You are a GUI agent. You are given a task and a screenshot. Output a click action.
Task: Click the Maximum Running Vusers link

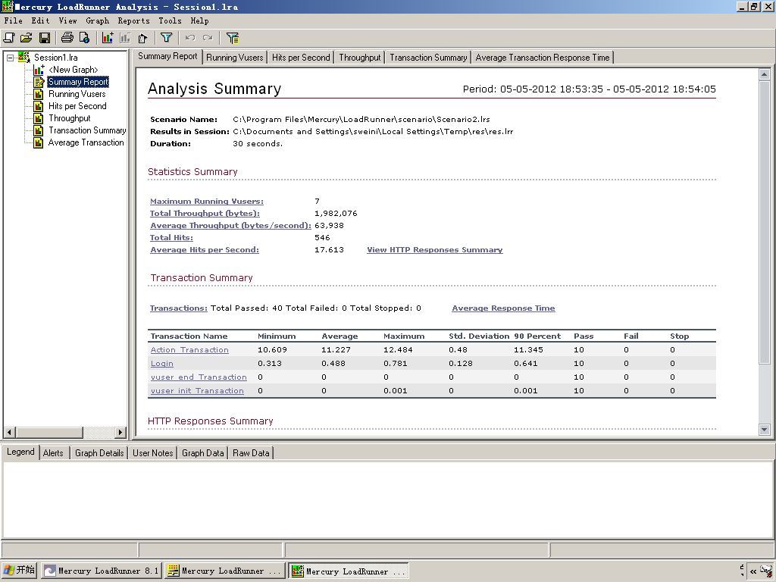tap(207, 201)
